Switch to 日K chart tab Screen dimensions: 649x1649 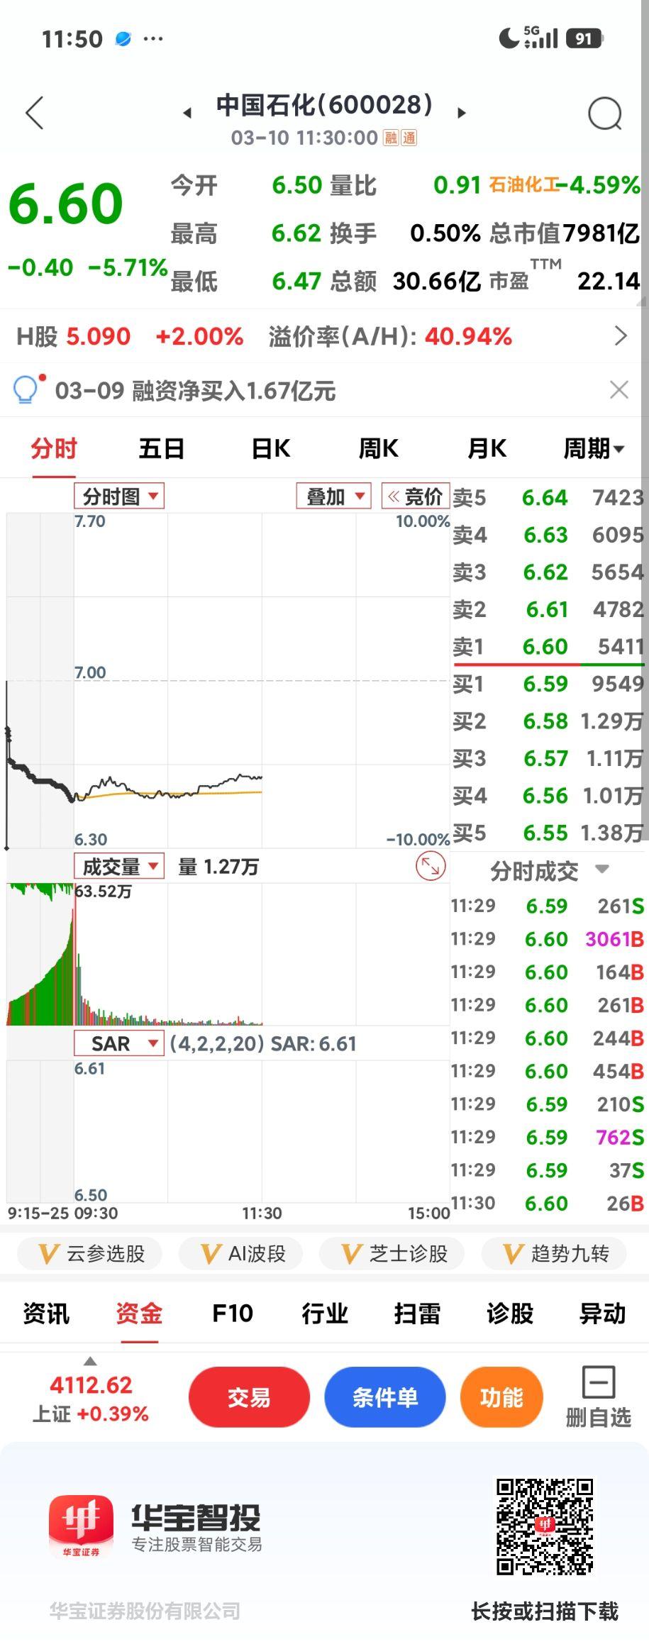[x=271, y=448]
